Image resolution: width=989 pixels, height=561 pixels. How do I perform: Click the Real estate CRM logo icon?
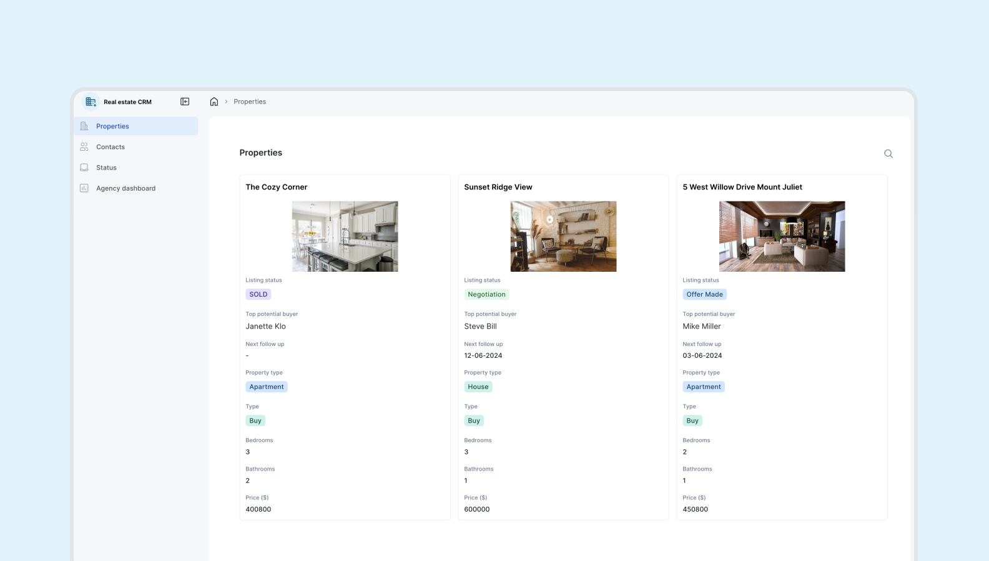click(x=91, y=102)
